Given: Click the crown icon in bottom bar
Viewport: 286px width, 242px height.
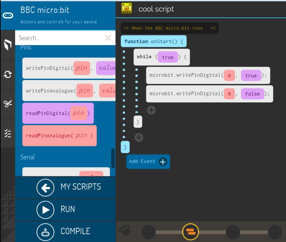Looking at the screenshot, I should pos(124,231).
